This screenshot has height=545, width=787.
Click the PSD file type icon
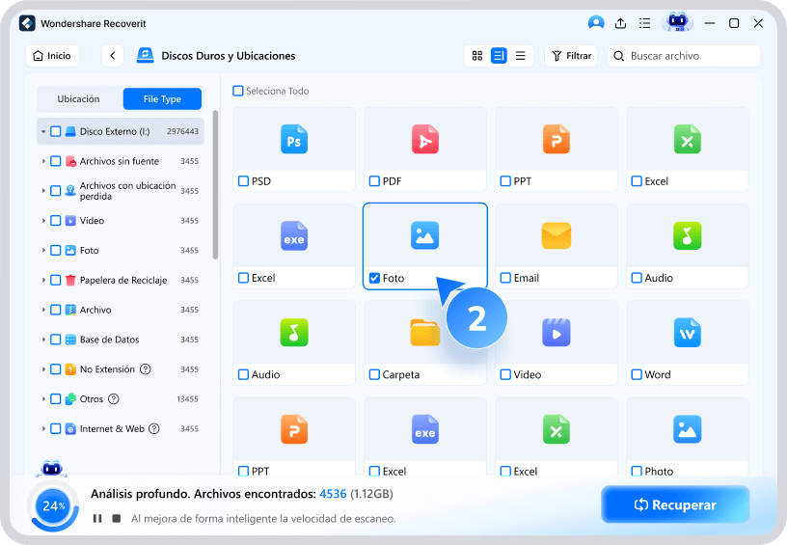294,140
